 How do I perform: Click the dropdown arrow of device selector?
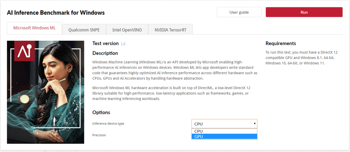(x=255, y=124)
